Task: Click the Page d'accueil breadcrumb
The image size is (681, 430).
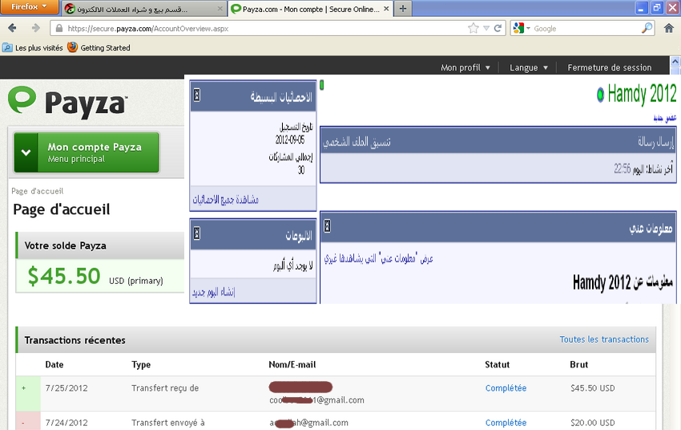Action: click(38, 191)
